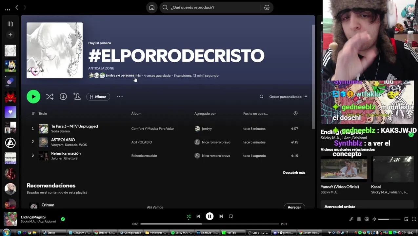
Task: Add recommended song Crimen with Agregar
Action: tap(294, 207)
